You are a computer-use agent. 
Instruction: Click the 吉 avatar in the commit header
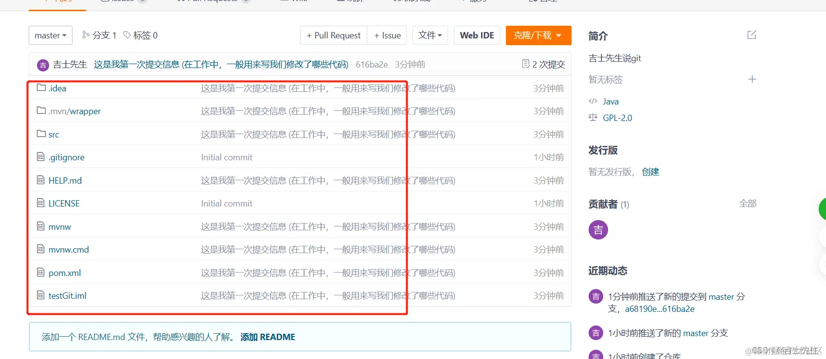(43, 65)
